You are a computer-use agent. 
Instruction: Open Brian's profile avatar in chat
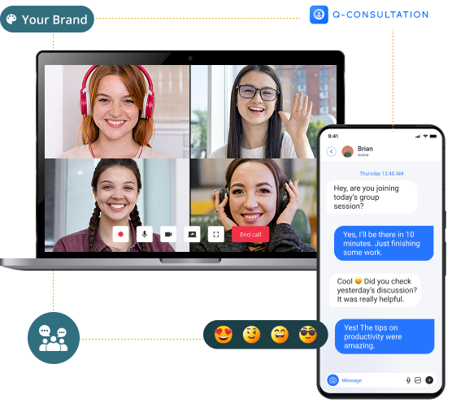(349, 152)
